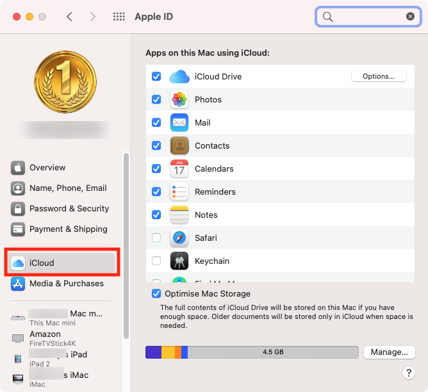
Task: Click the iCloud Drive cloud icon
Action: pos(179,77)
